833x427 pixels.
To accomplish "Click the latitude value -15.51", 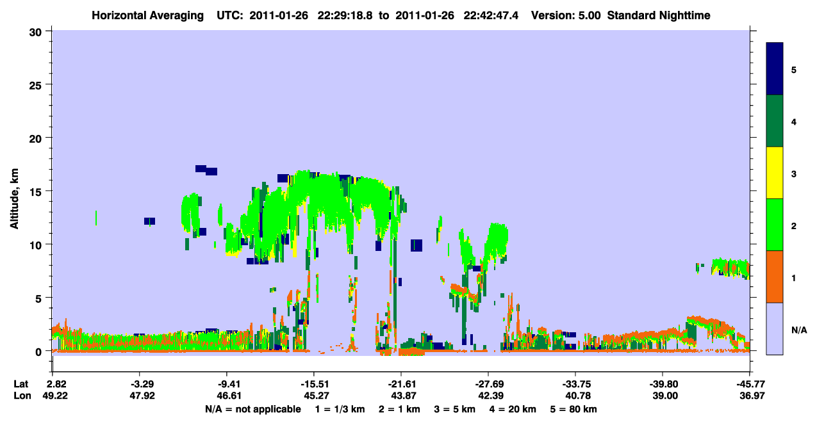I will [x=313, y=384].
